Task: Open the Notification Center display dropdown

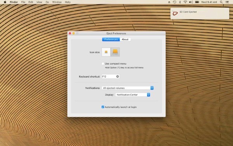Action: [x=133, y=95]
